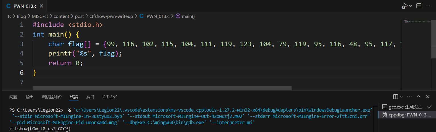Screen dimensions: 436x132
Task: Maximize the panel with up chevron
Action: 419,97
